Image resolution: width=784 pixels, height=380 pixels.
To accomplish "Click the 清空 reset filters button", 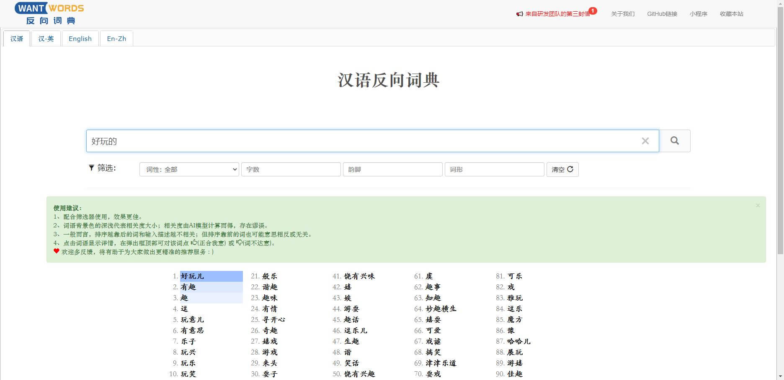I will click(562, 169).
